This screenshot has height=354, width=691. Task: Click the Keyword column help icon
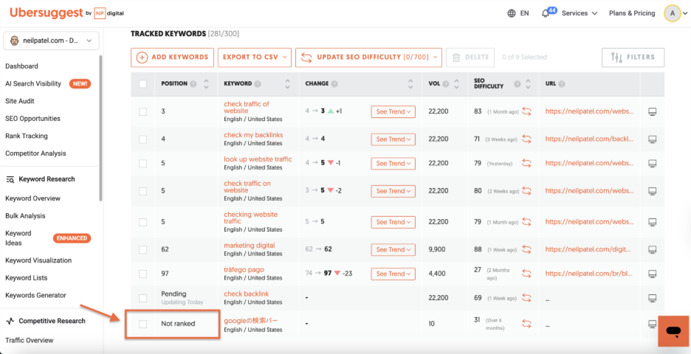coord(258,83)
